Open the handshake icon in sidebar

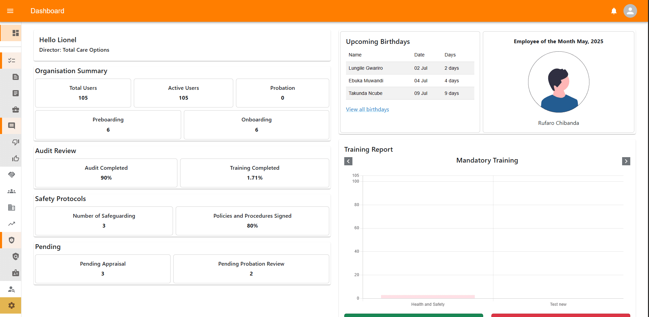[x=12, y=175]
